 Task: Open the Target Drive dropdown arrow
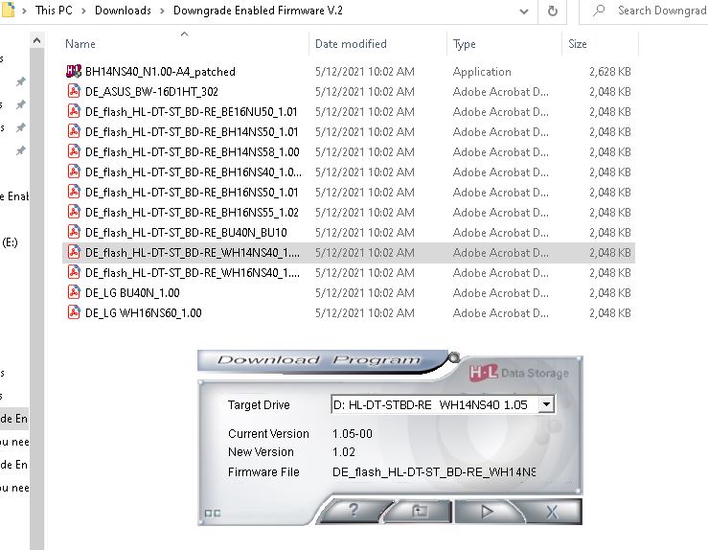[546, 404]
